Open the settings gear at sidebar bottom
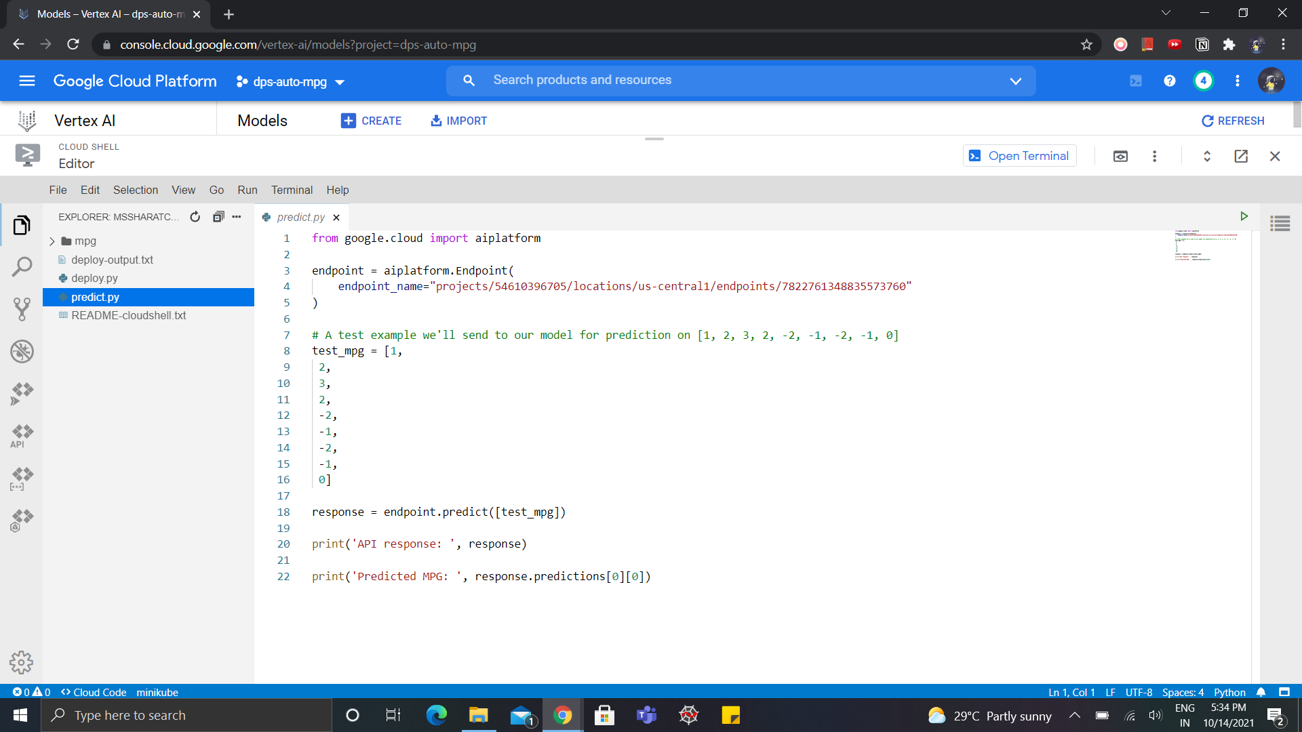Screen dimensions: 1302x732 click(x=22, y=662)
